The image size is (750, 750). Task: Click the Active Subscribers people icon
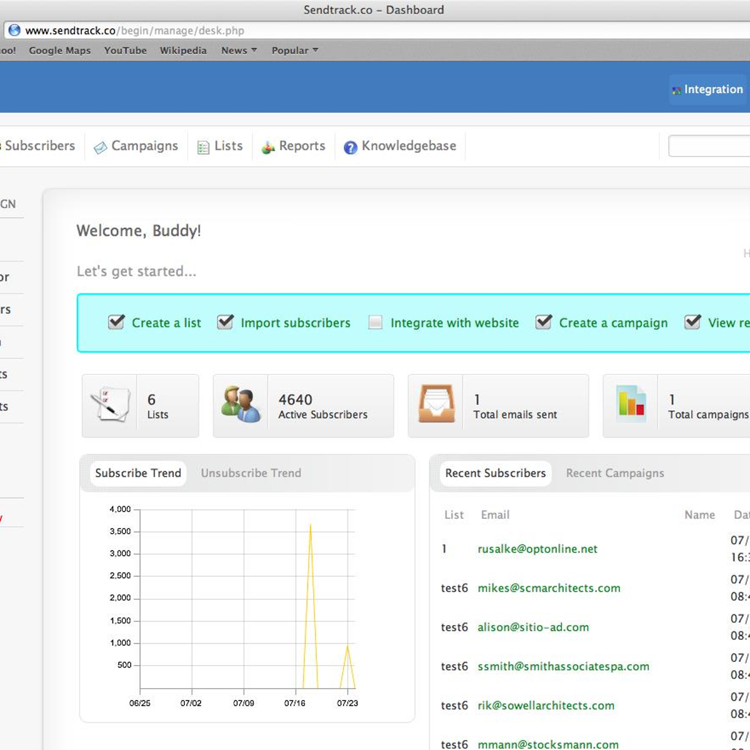(241, 405)
